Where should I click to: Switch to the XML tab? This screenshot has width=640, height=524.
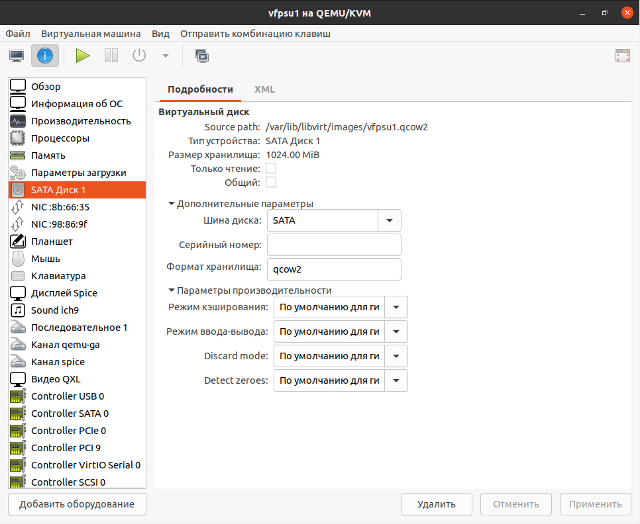pyautogui.click(x=264, y=89)
